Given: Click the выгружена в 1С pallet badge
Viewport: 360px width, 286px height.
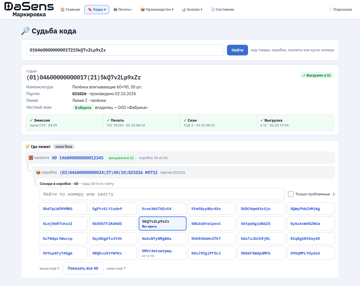Looking at the screenshot, I should pos(121,158).
